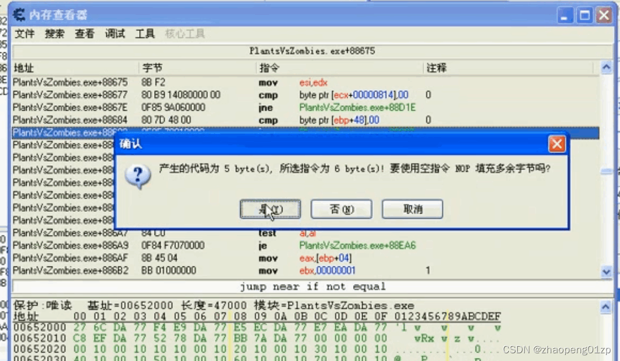Click hex row address 00652010
Screen dimensions: 620x361
40,338
